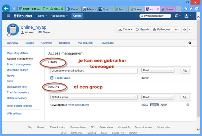Open the browser Home icon

(x=186, y=9)
